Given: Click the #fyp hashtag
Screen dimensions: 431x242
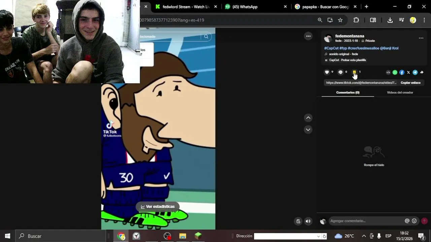Looking at the screenshot, I should 343,48.
